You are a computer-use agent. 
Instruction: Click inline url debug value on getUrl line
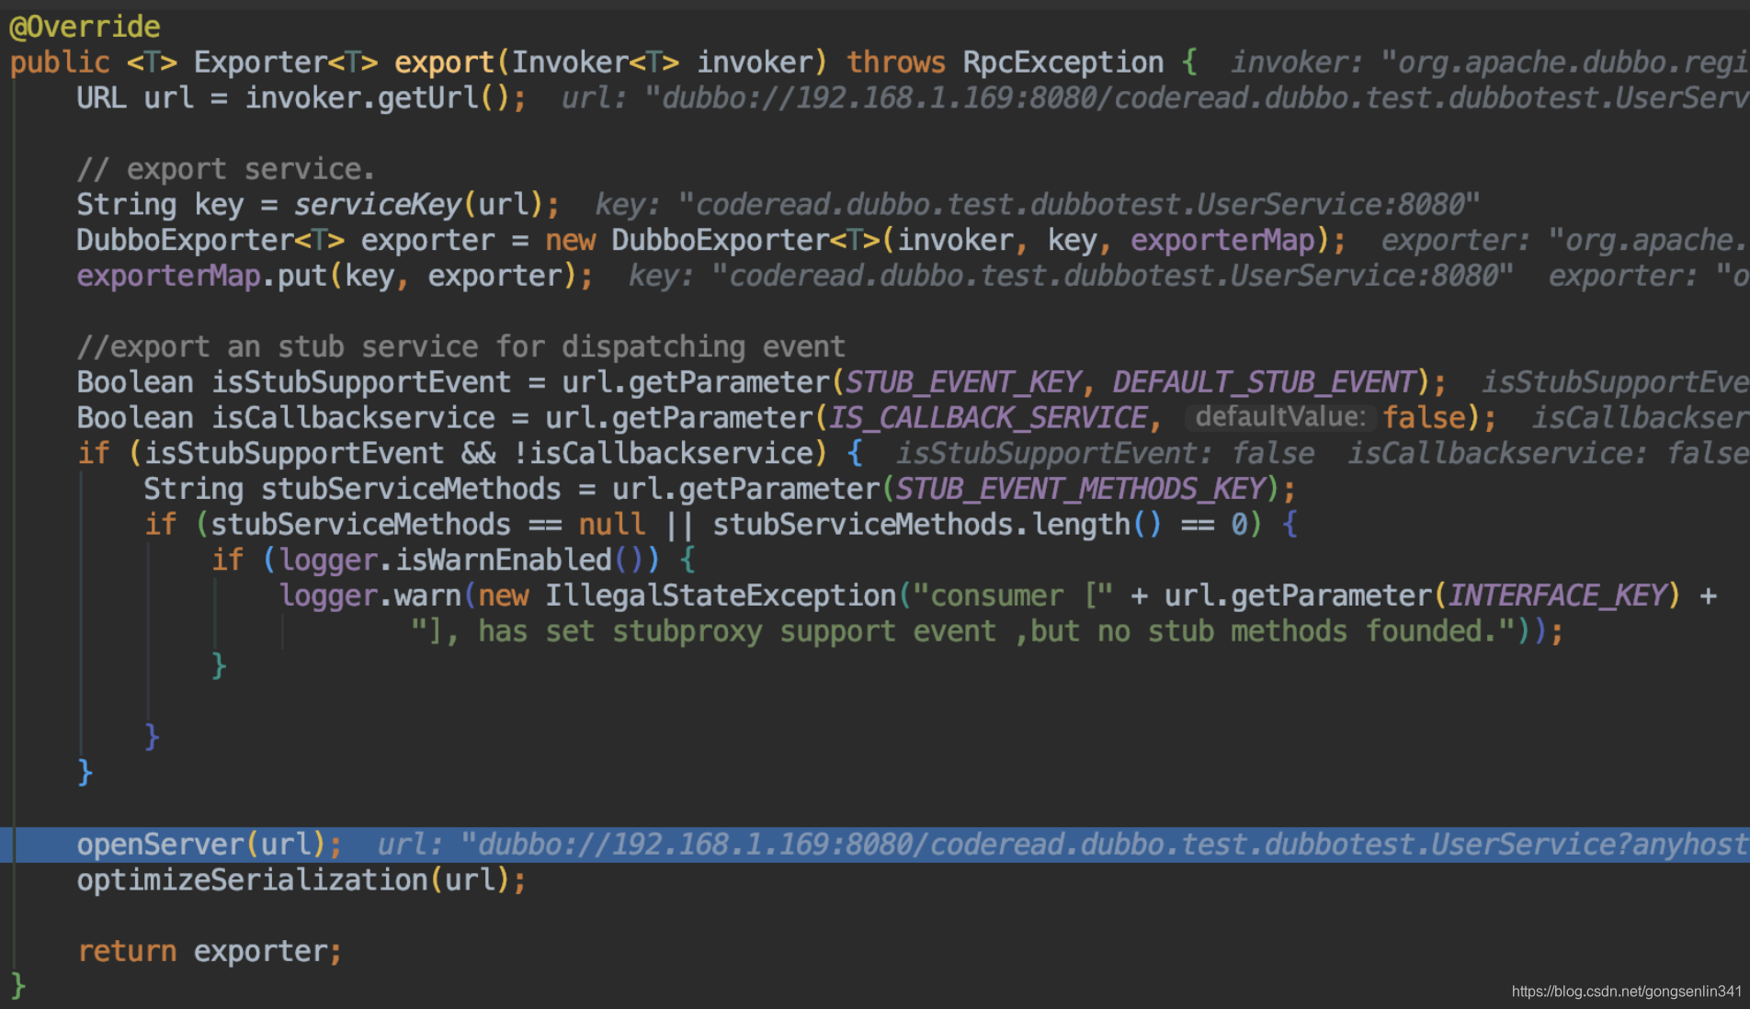point(1155,97)
